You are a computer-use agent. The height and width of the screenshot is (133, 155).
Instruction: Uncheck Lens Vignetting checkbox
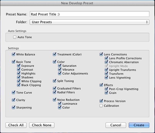tap(106, 77)
